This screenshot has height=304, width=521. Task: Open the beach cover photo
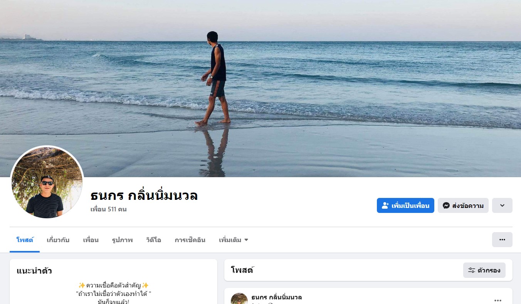[260, 88]
